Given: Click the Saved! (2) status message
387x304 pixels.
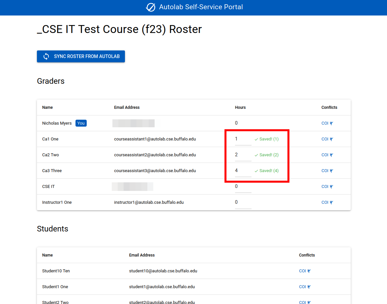Looking at the screenshot, I should tap(267, 155).
